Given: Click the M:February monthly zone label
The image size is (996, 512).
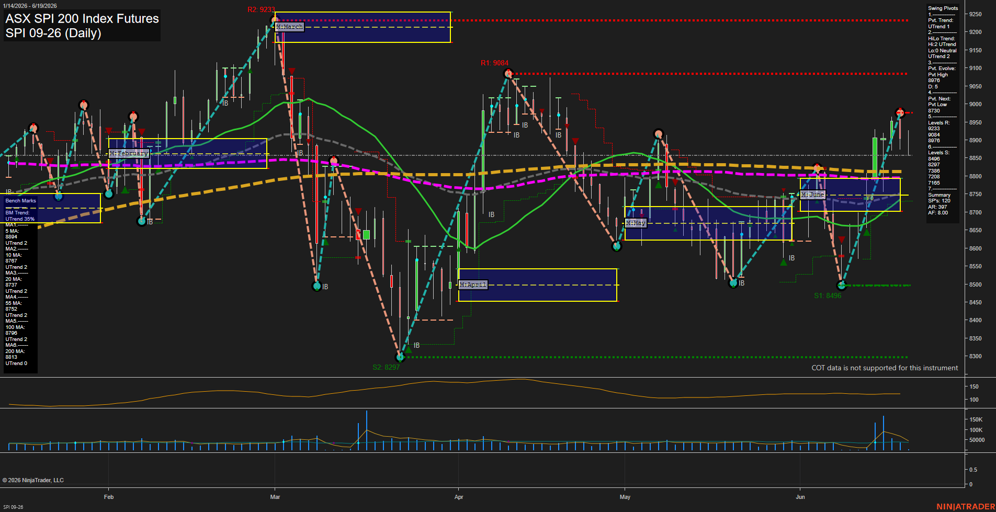Looking at the screenshot, I should 129,153.
